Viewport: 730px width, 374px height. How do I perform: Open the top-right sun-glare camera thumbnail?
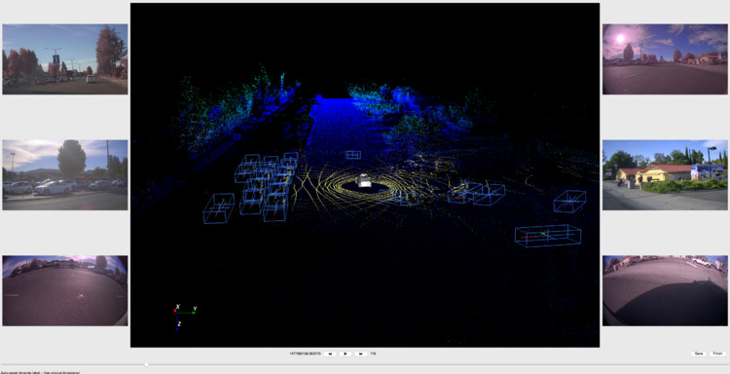point(665,59)
